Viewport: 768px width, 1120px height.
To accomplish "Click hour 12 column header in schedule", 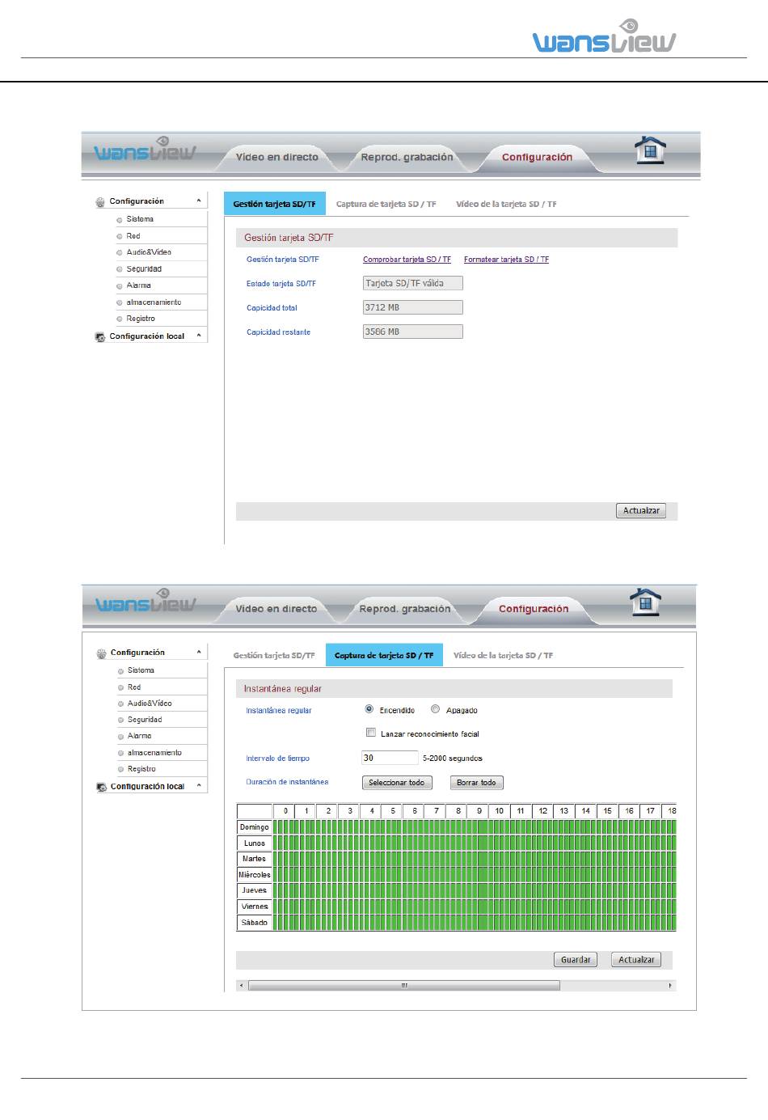I will (x=542, y=811).
